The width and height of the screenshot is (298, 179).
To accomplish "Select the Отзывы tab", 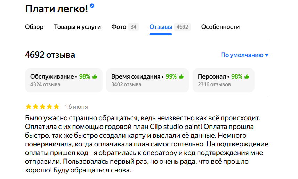I will click(x=161, y=27).
